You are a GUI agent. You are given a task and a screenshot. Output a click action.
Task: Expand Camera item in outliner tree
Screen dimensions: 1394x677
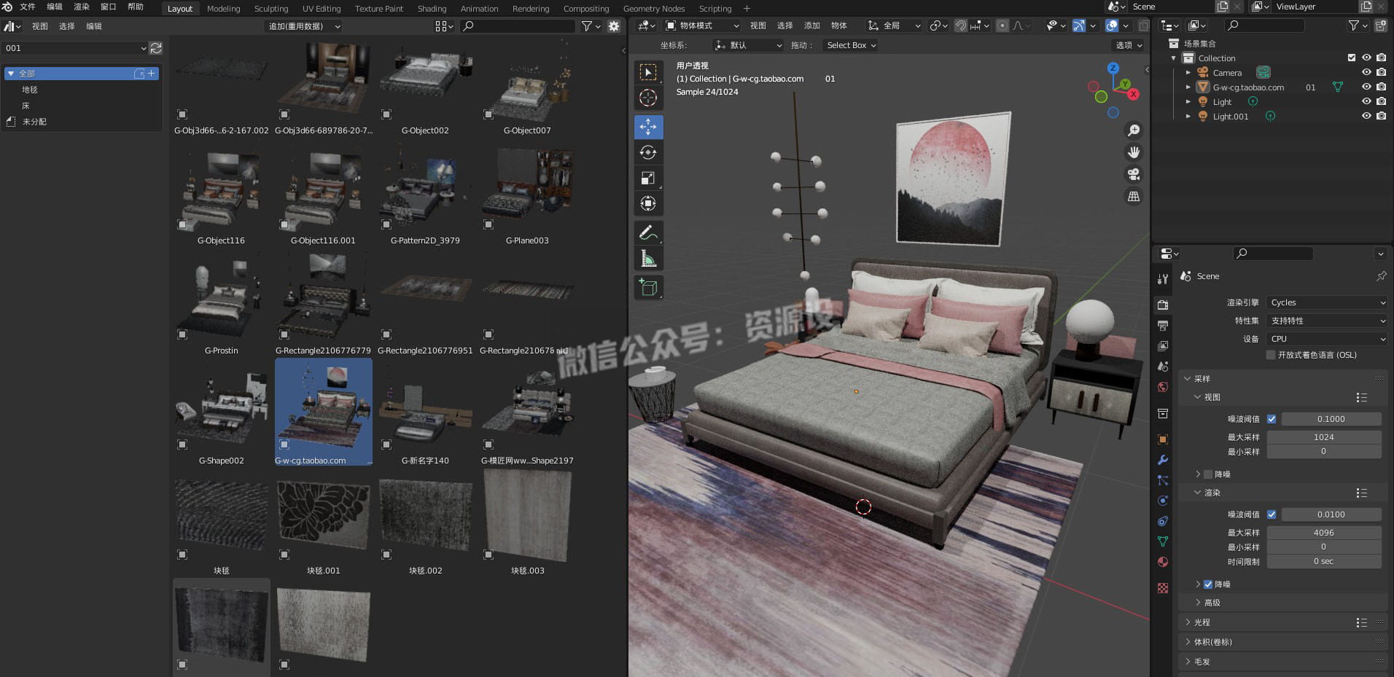point(1188,73)
